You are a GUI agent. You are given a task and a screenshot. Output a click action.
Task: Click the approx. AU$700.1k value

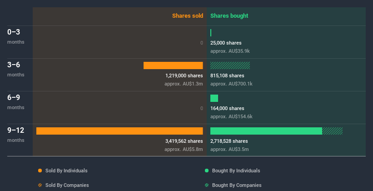[231, 84]
